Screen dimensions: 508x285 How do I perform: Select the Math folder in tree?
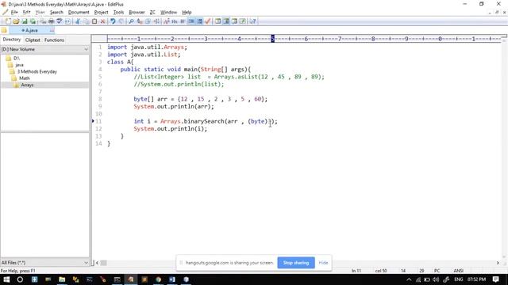(x=25, y=78)
